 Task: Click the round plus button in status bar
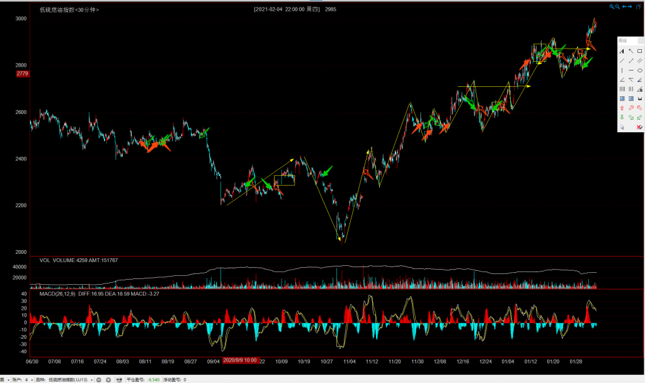108,380
